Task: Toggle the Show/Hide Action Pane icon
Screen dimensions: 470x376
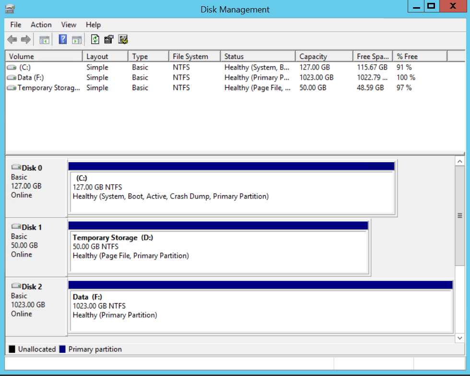Action: [77, 39]
